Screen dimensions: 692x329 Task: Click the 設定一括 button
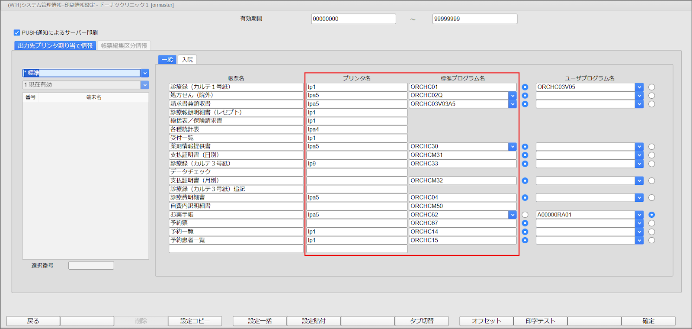pos(260,321)
